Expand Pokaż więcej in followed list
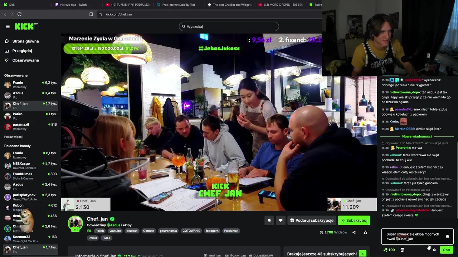This screenshot has height=257, width=458. pos(13,137)
